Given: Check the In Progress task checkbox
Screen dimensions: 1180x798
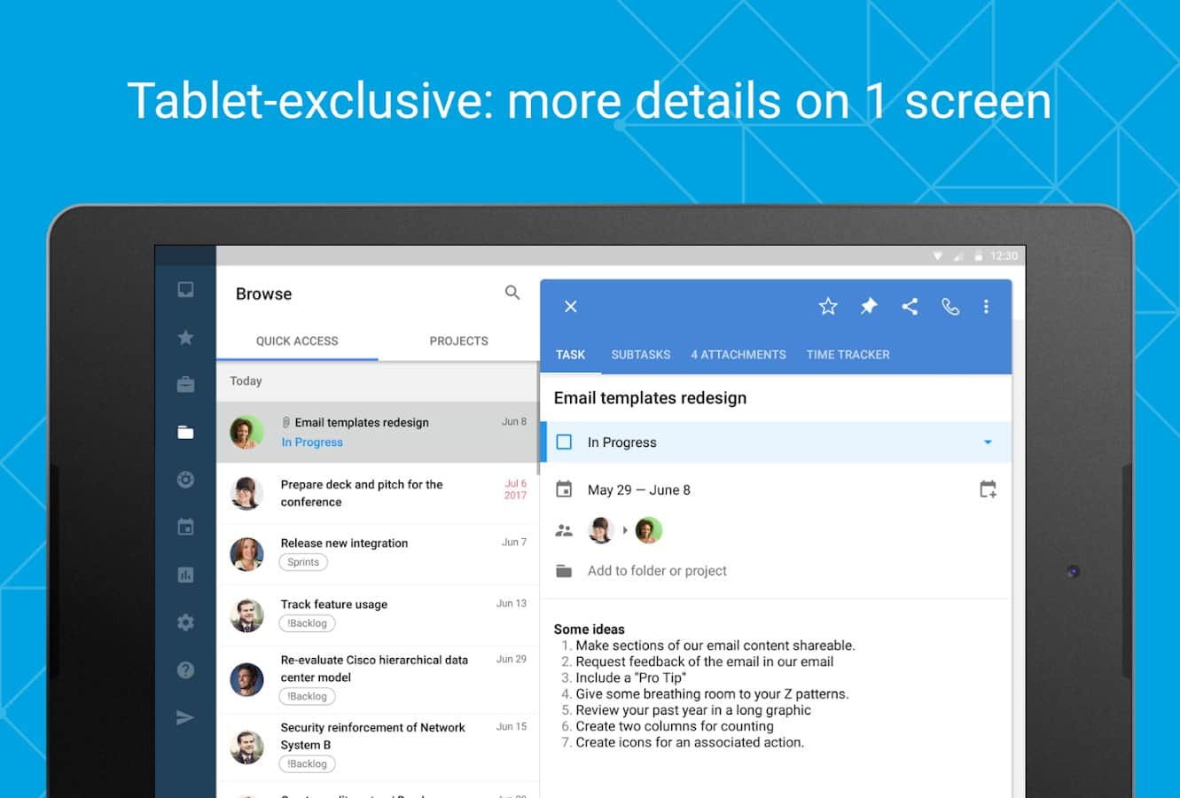Looking at the screenshot, I should coord(564,442).
